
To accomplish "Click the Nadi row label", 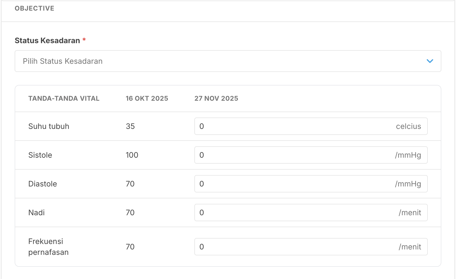I will [37, 213].
